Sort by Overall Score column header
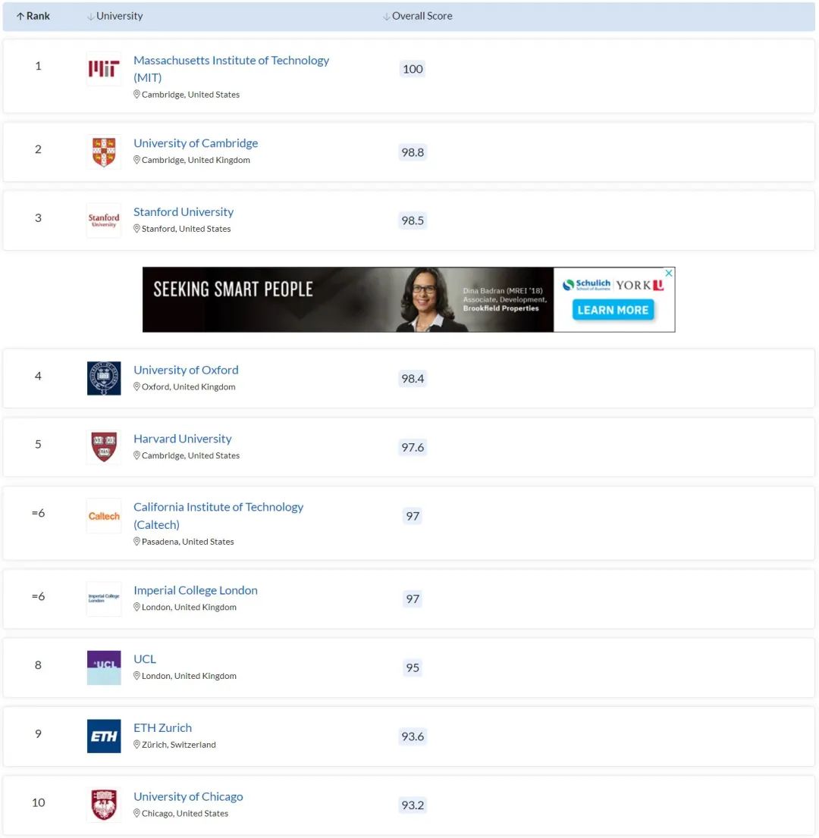This screenshot has width=819, height=838. coord(418,16)
